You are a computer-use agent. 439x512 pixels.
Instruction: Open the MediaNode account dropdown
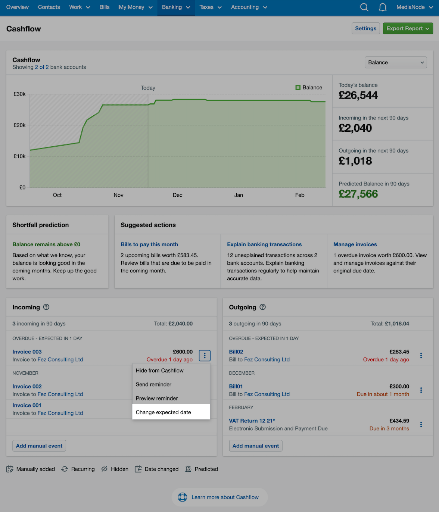pyautogui.click(x=415, y=7)
